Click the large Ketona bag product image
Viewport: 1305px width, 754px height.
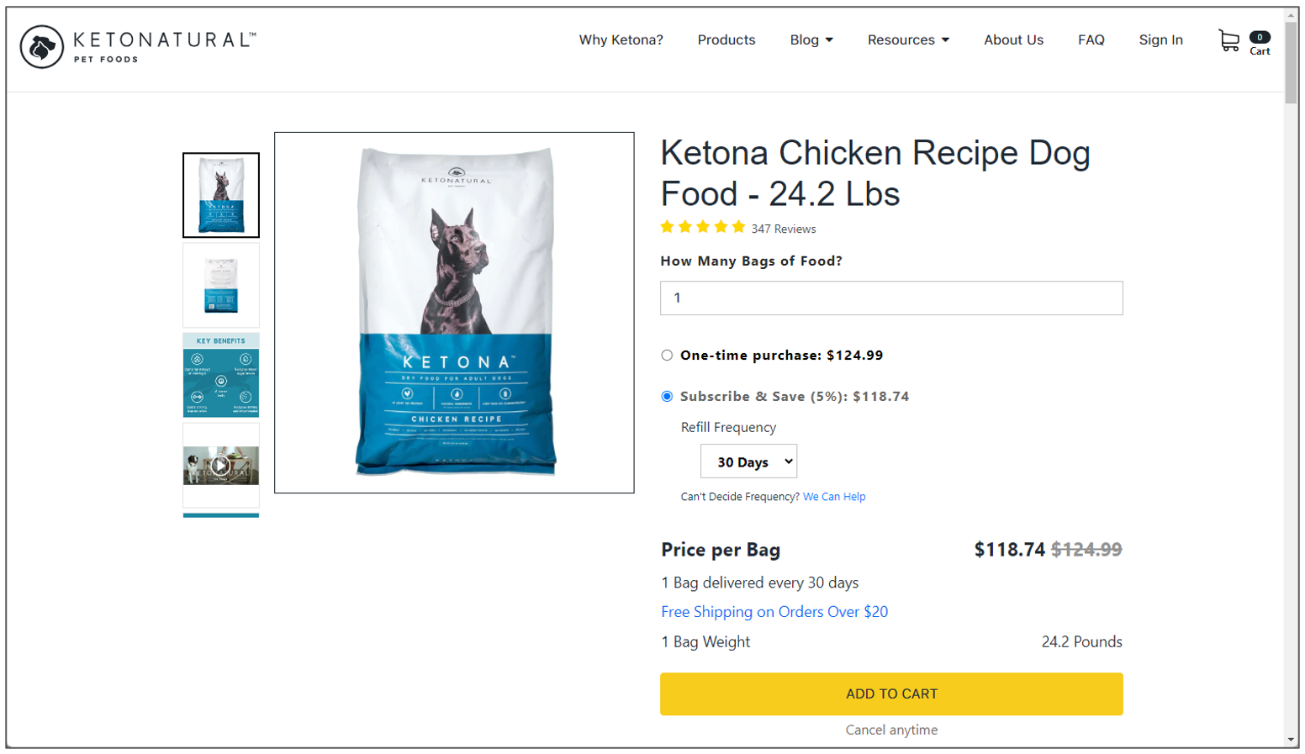[454, 313]
